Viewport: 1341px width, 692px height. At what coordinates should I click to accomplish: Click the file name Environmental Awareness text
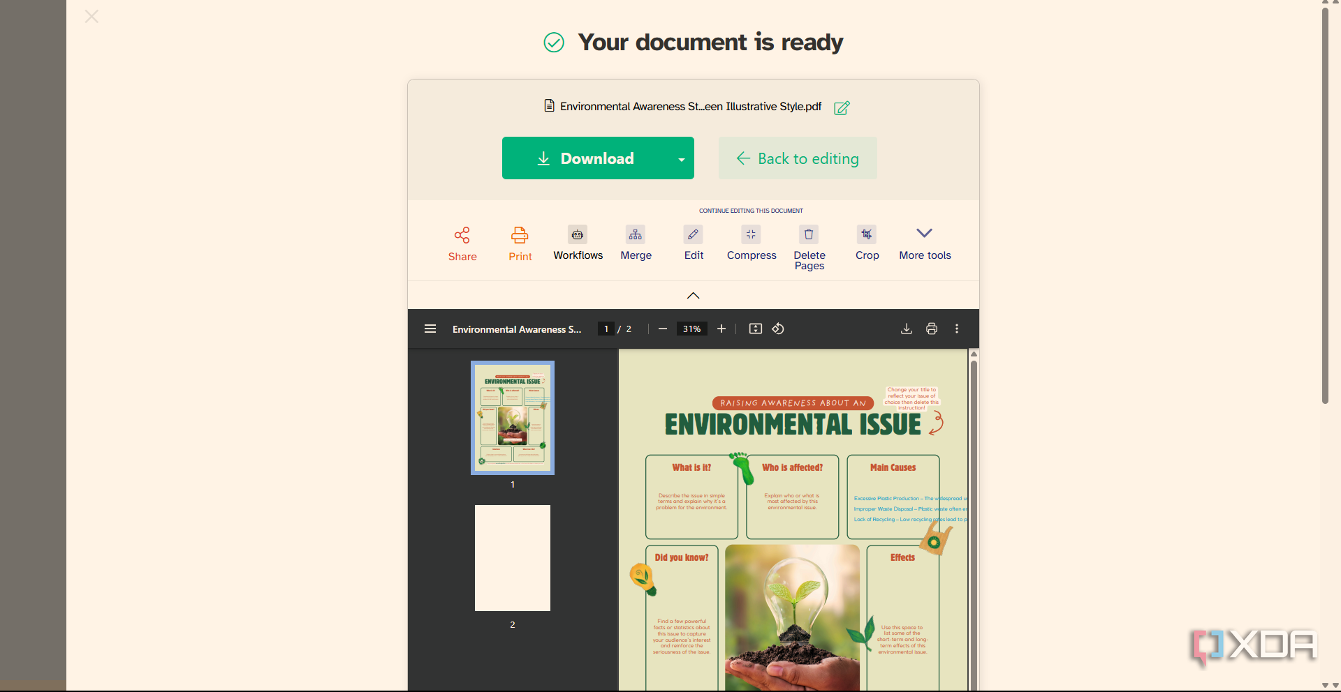tap(691, 107)
